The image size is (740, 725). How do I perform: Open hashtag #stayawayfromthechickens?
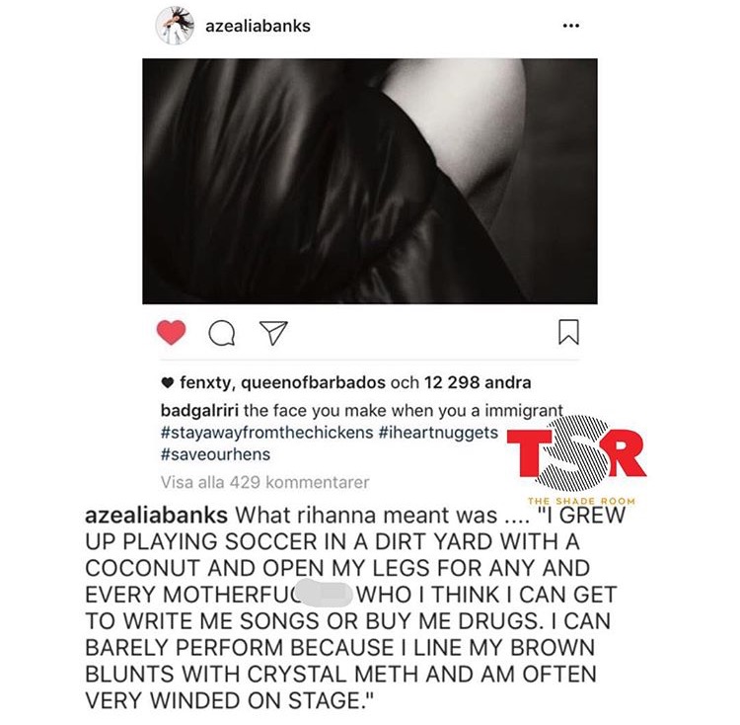pos(267,433)
